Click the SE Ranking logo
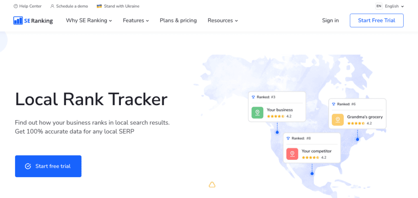This screenshot has width=418, height=198. pyautogui.click(x=33, y=20)
